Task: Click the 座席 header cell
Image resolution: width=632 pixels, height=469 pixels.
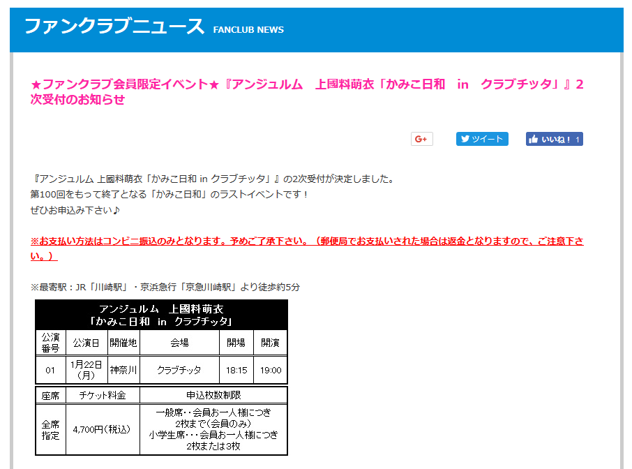Action: 51,395
